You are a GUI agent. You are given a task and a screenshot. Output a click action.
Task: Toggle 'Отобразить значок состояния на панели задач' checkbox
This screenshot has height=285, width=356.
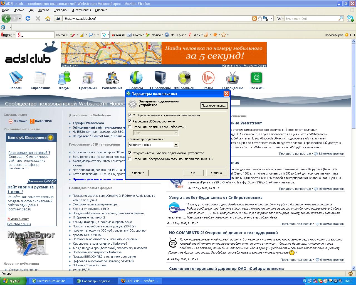[x=130, y=115]
